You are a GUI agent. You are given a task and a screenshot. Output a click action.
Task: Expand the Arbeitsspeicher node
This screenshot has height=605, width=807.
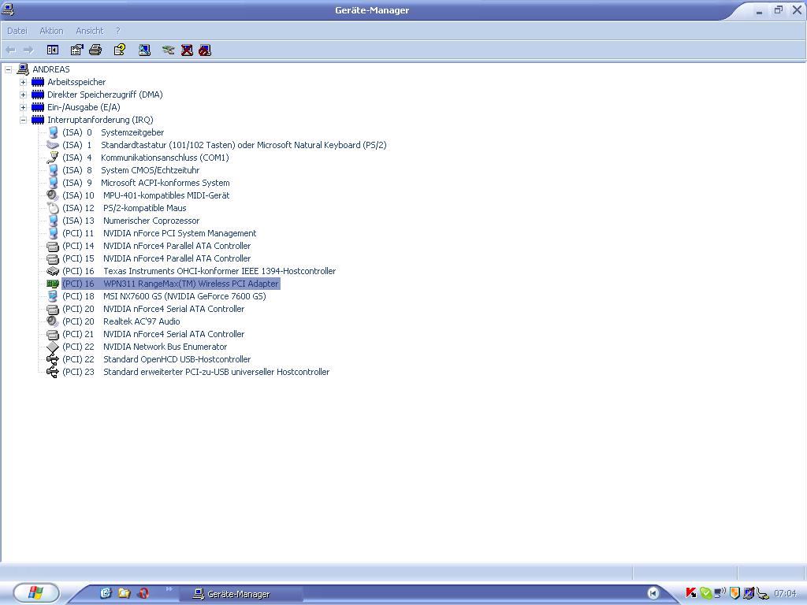tap(23, 82)
